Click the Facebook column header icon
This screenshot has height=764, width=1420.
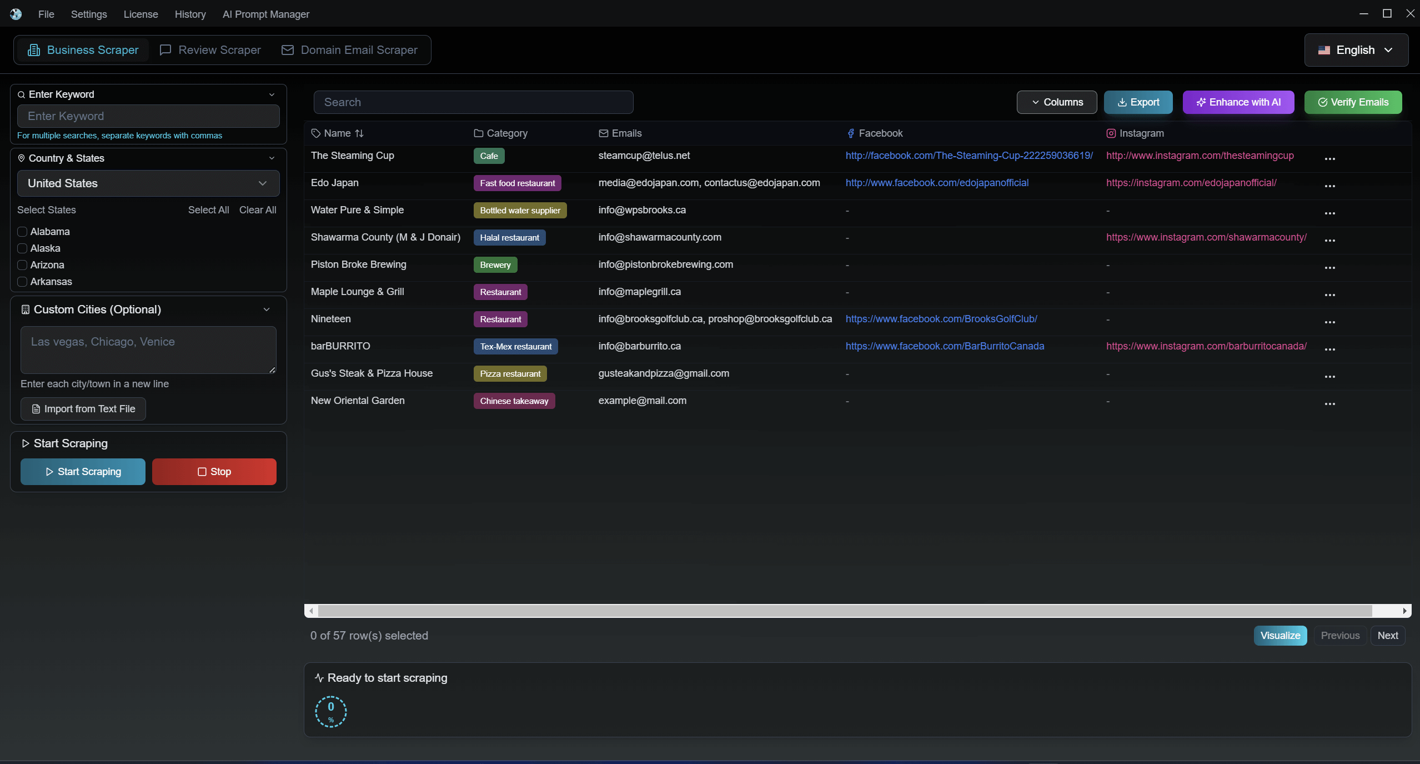point(850,133)
